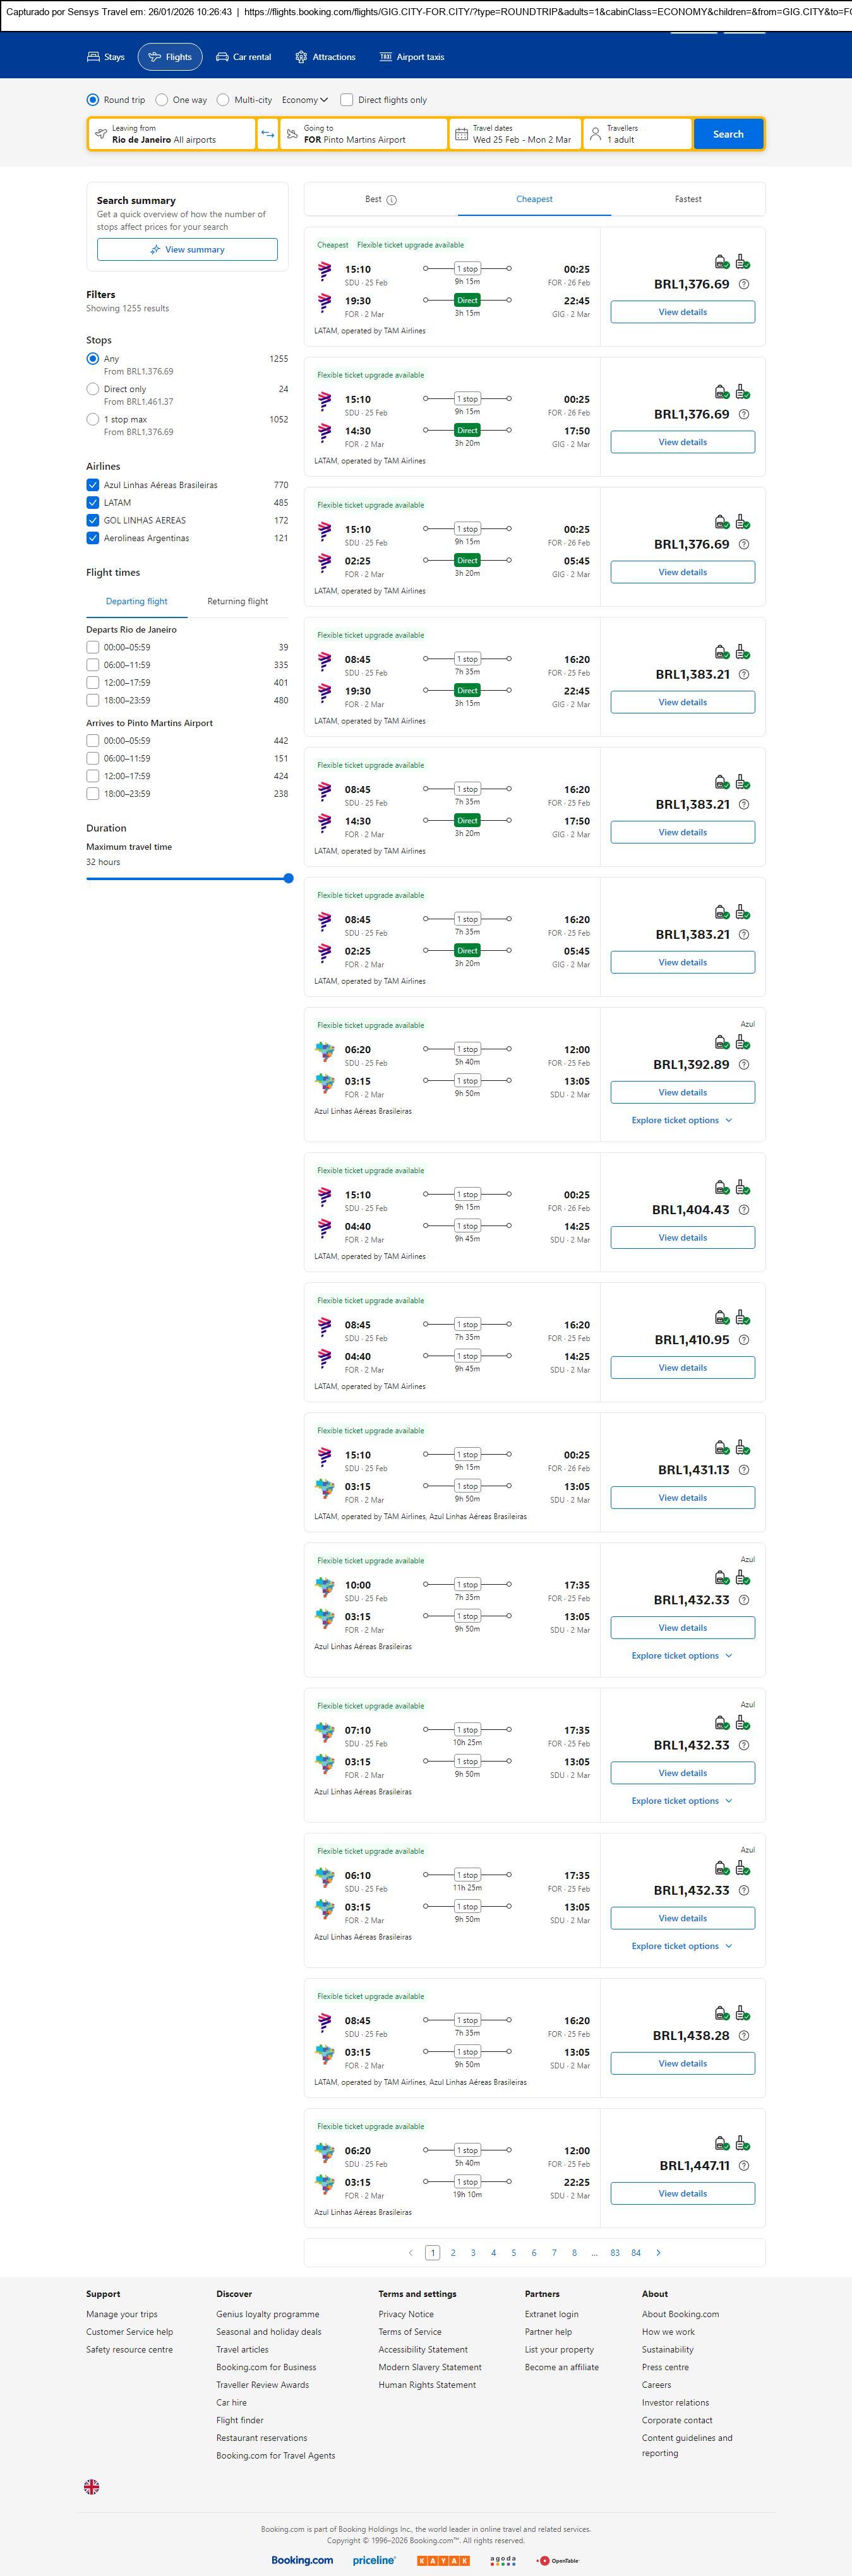852x2576 pixels.
Task: Open the Economy cabin class dropdown
Action: click(304, 100)
